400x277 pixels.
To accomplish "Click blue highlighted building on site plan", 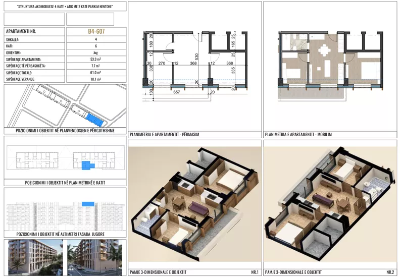I will 94,120.
